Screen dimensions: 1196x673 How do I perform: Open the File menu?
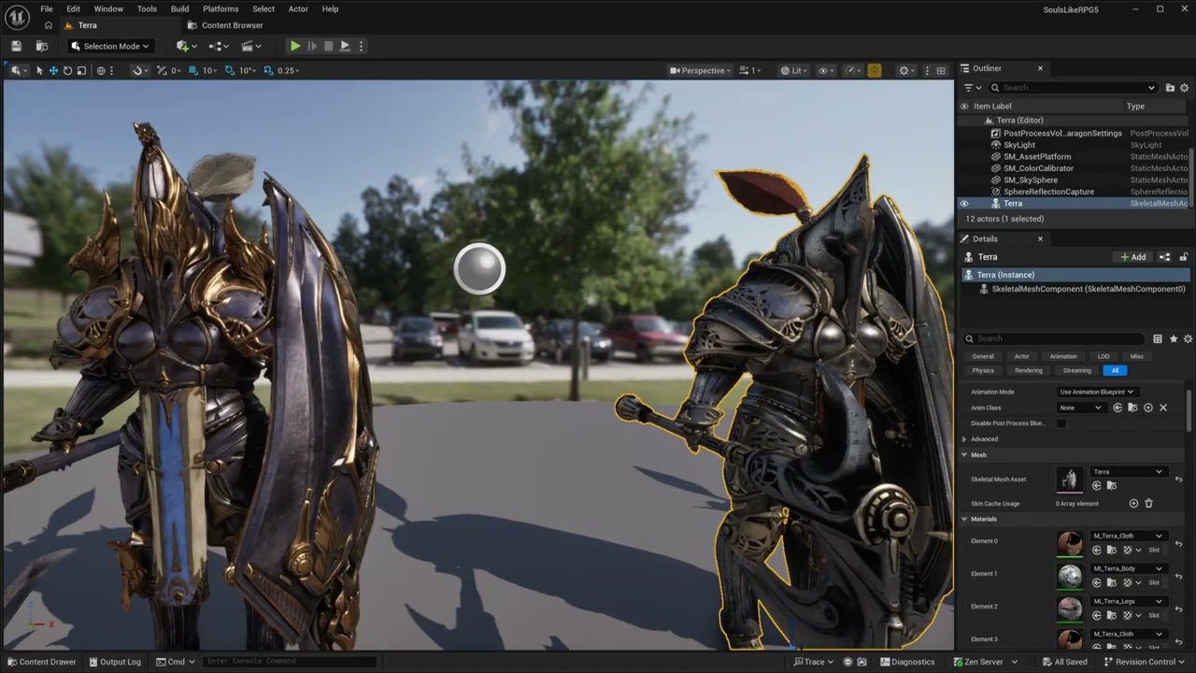[47, 8]
